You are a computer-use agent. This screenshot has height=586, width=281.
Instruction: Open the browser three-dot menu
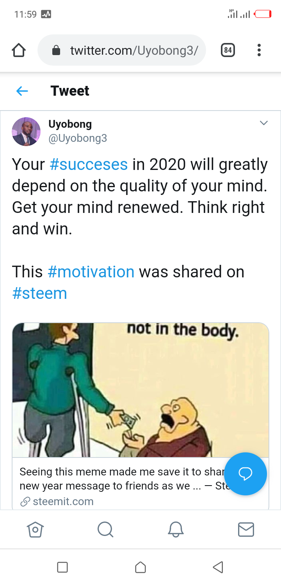pos(259,50)
